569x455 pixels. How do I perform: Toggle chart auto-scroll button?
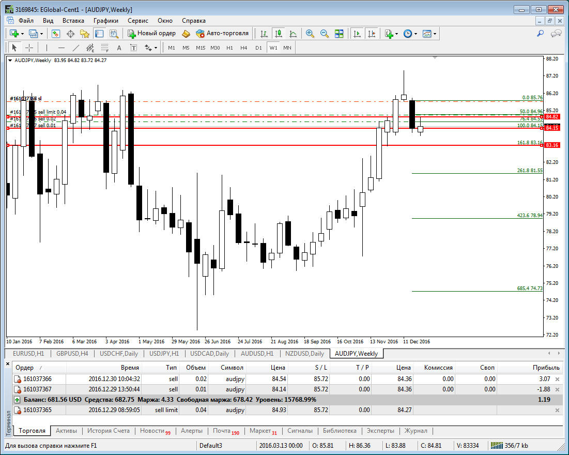357,34
